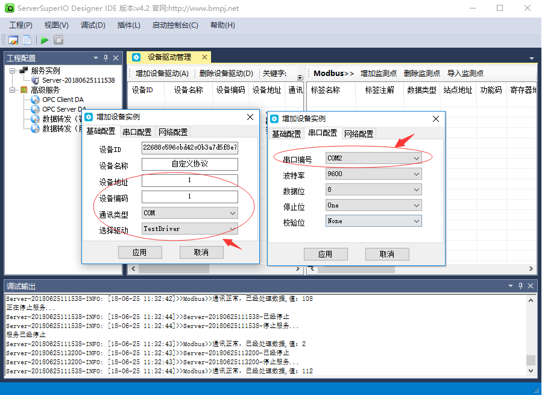The width and height of the screenshot is (542, 395).
Task: Click 应用 in the right dialog
Action: click(326, 254)
